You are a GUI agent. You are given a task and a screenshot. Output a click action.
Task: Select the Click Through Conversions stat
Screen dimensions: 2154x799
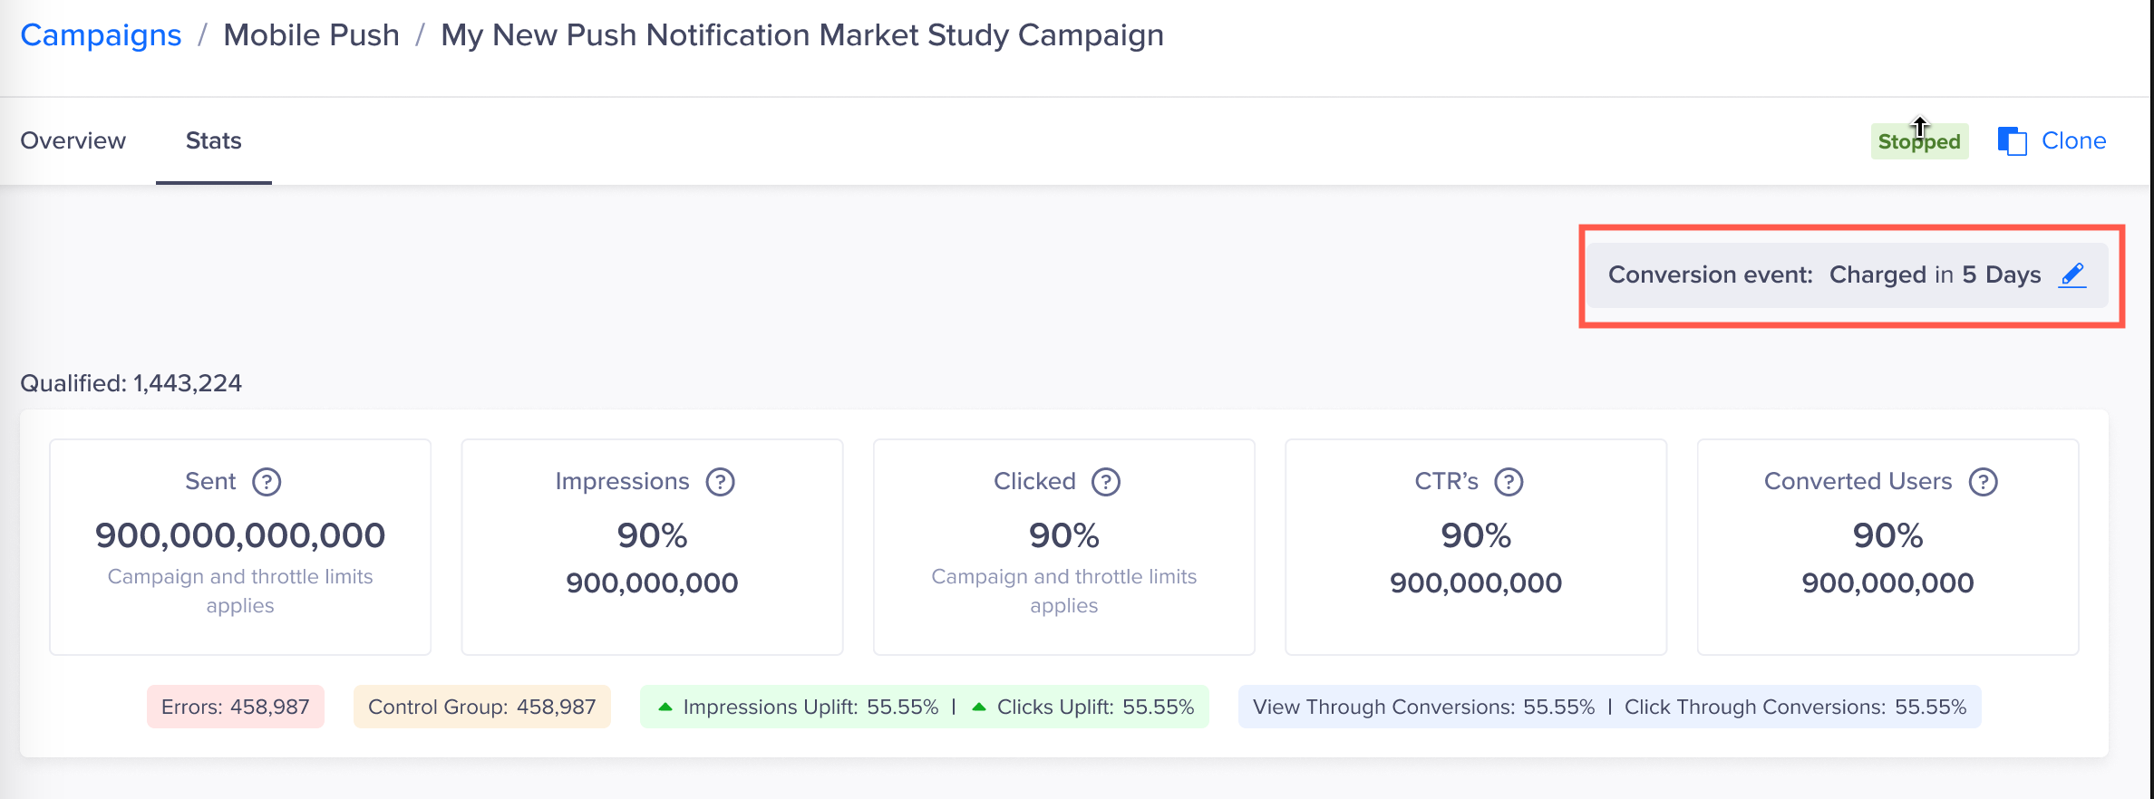click(1795, 707)
